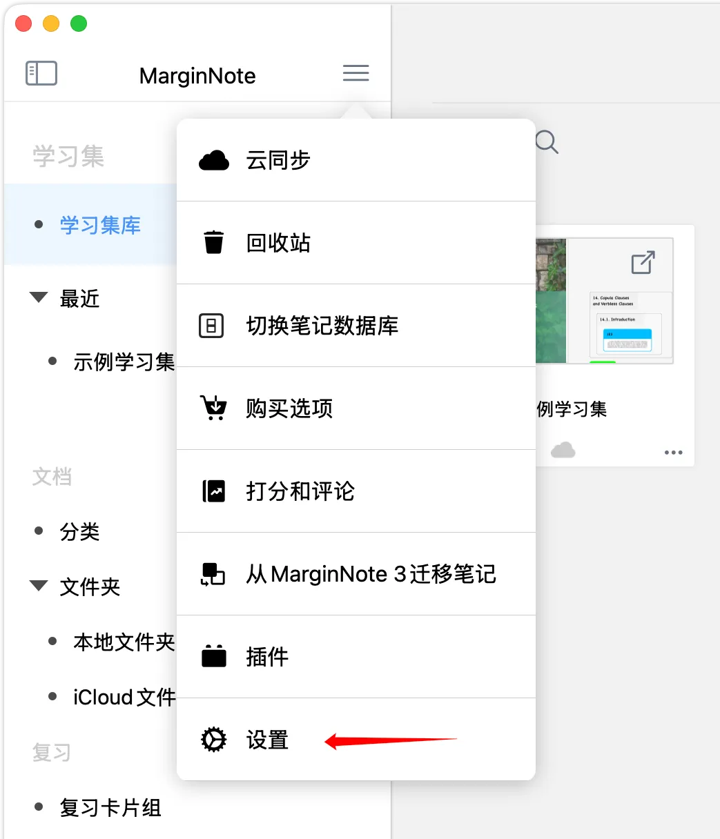Choose 切换笔记数据库 menu item

(x=356, y=326)
